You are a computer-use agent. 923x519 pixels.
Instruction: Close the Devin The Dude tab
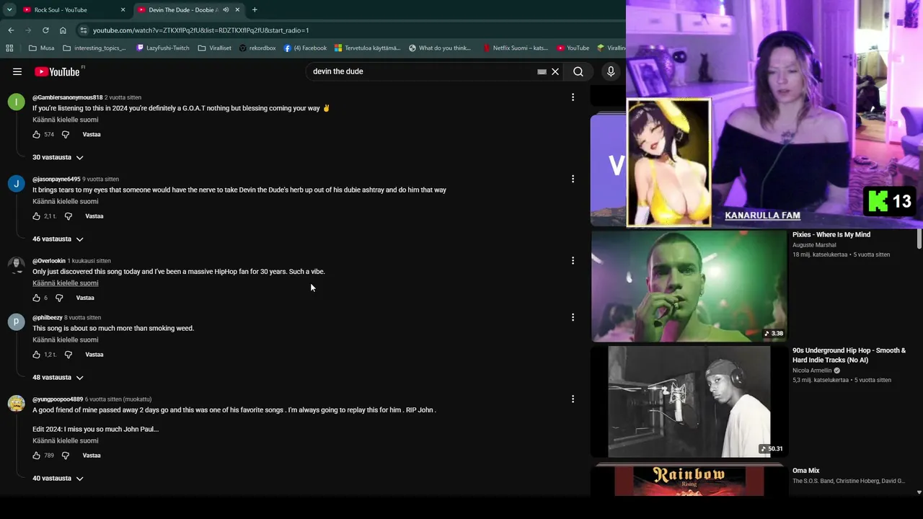(x=237, y=10)
